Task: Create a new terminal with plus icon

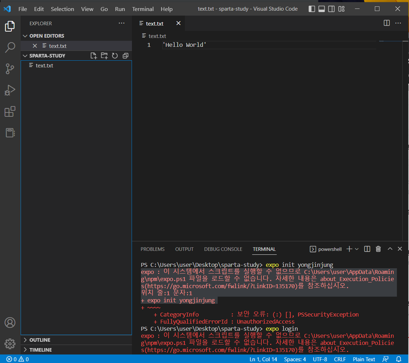Action: click(x=349, y=249)
